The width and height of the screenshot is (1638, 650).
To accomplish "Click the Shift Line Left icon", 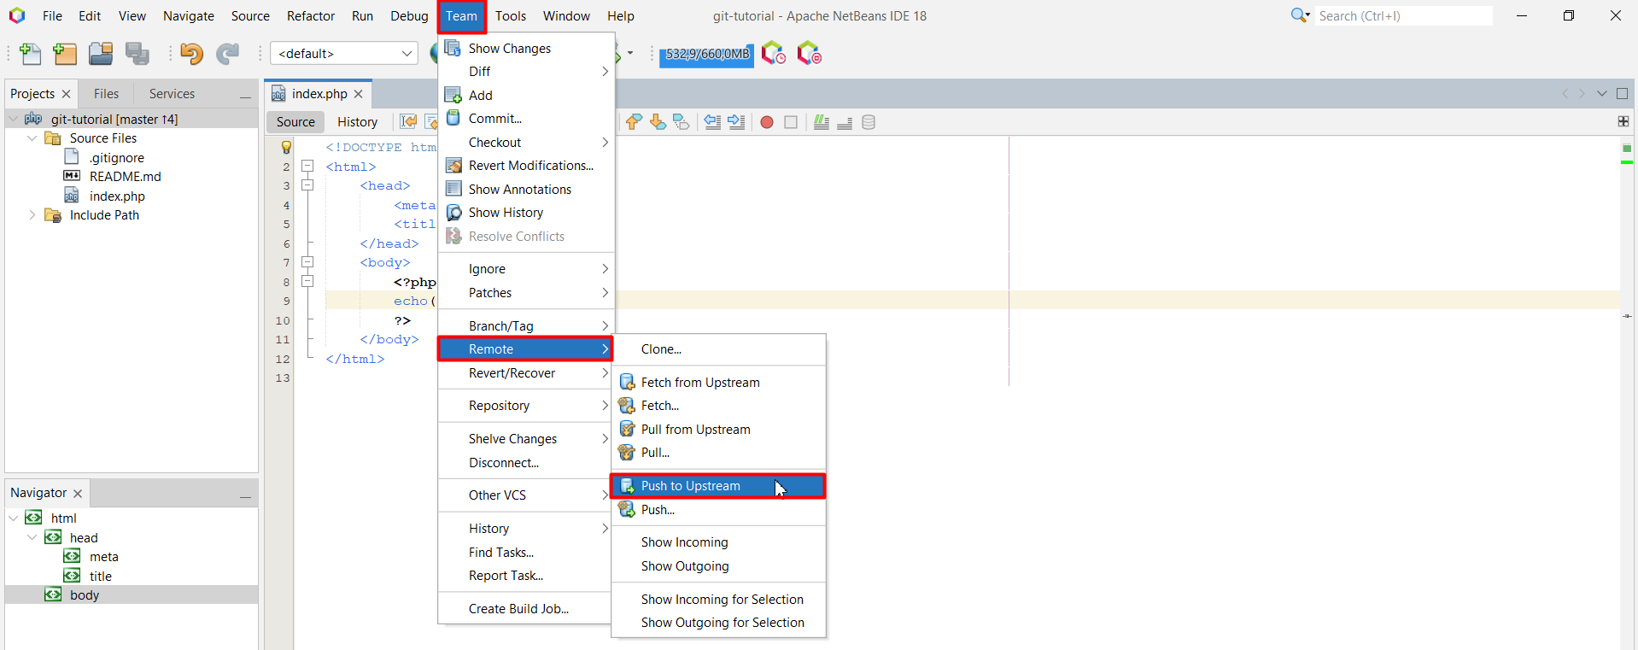I will (x=712, y=122).
